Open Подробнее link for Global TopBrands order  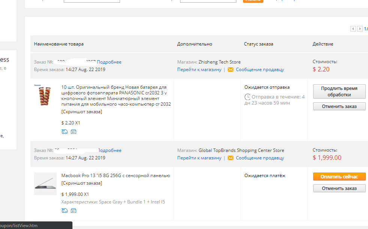110,150
